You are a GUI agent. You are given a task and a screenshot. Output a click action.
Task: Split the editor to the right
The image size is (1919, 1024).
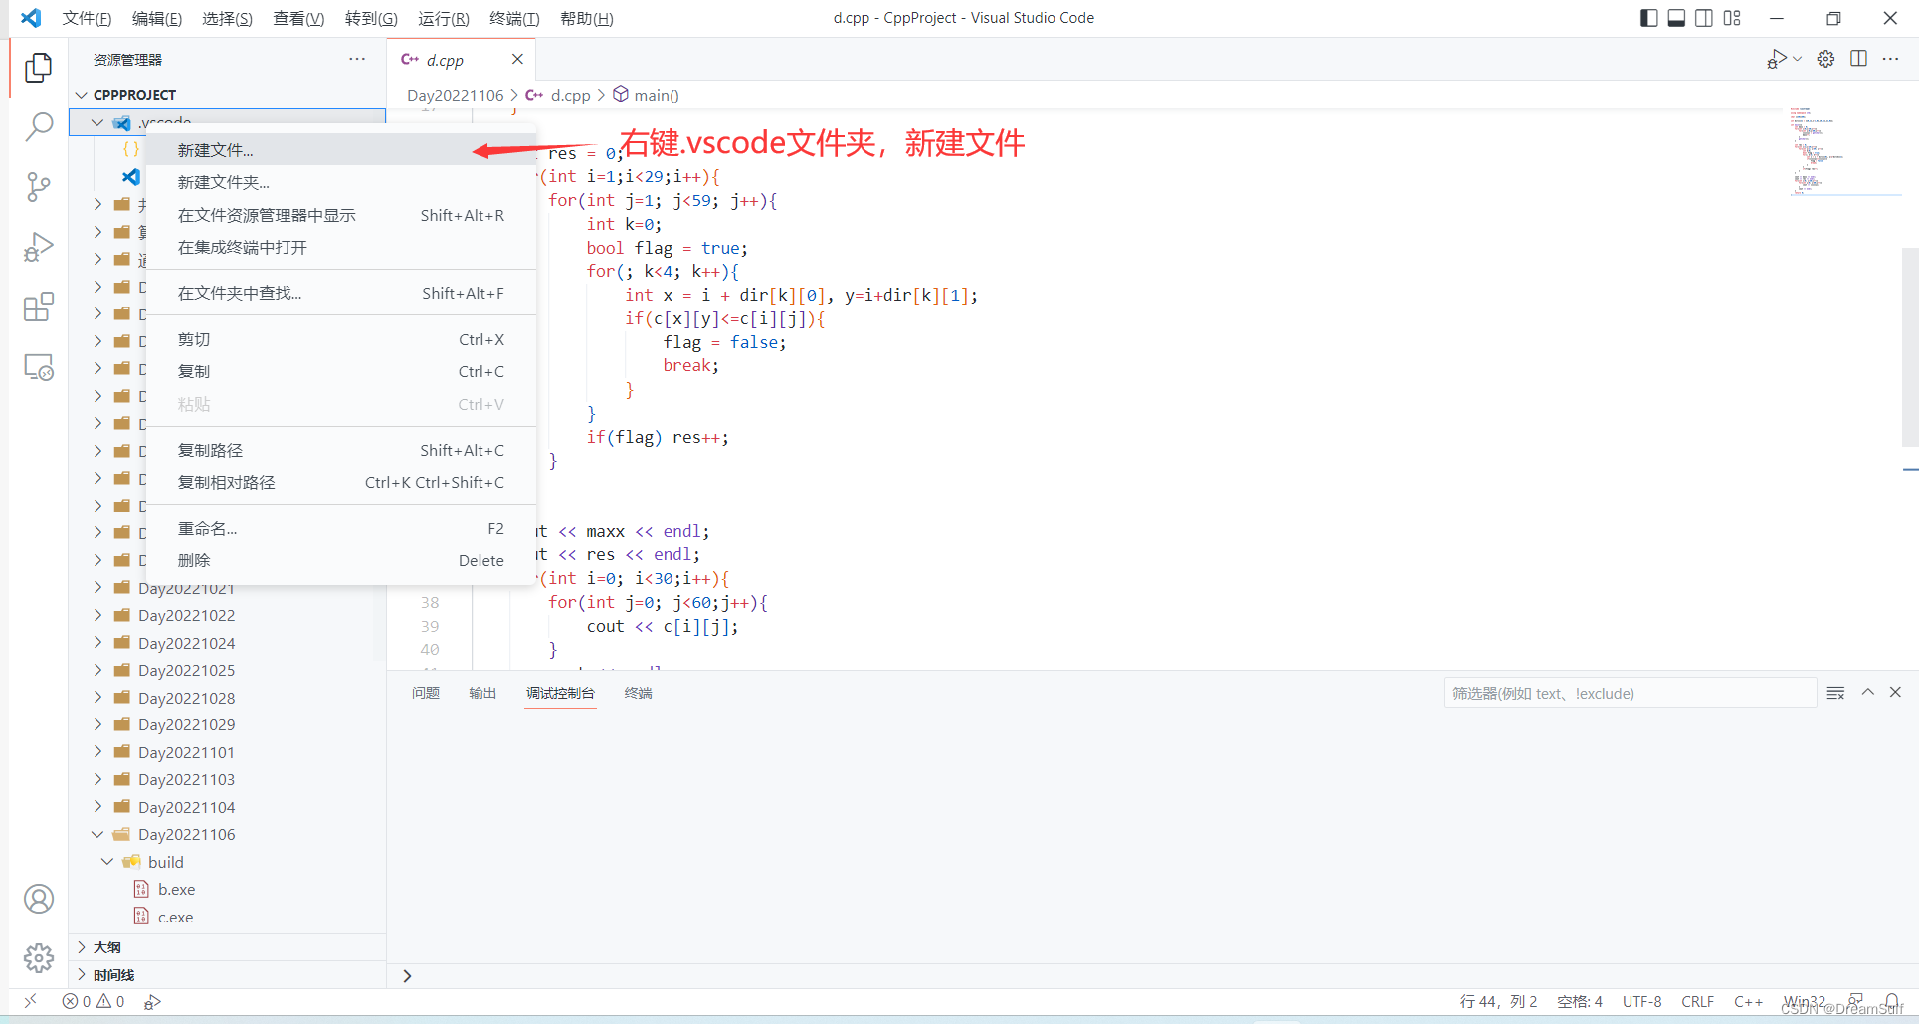pos(1858,59)
